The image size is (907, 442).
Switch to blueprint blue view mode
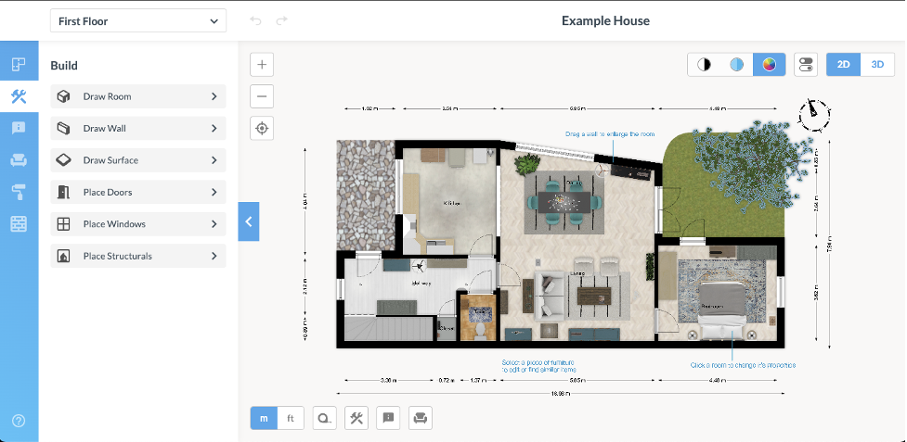click(736, 65)
